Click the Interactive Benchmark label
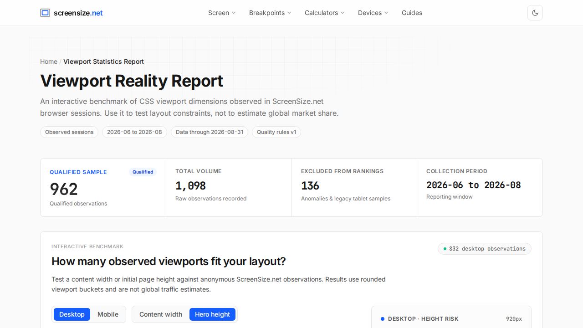583x328 pixels. pos(87,246)
